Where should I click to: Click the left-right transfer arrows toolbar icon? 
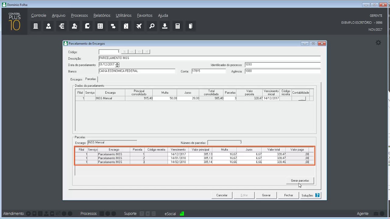point(113,26)
